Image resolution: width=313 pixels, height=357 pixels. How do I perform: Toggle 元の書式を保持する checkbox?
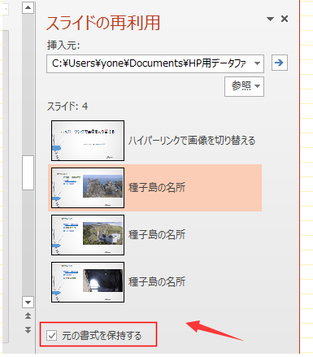click(51, 335)
